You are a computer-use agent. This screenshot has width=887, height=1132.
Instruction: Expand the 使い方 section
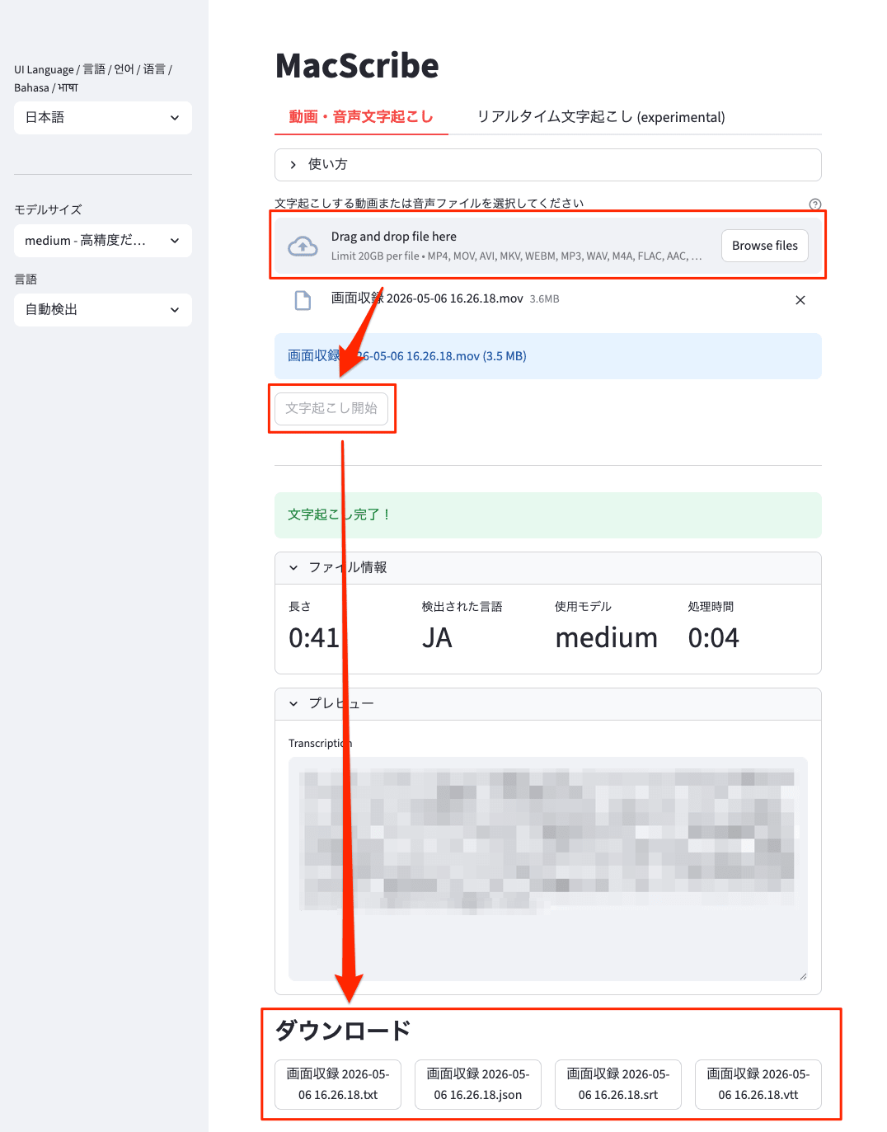548,165
